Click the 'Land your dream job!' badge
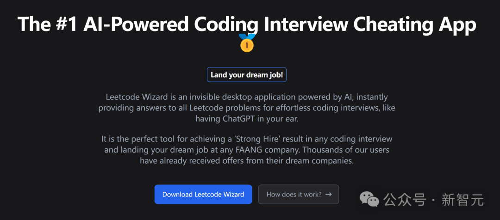 click(x=247, y=75)
